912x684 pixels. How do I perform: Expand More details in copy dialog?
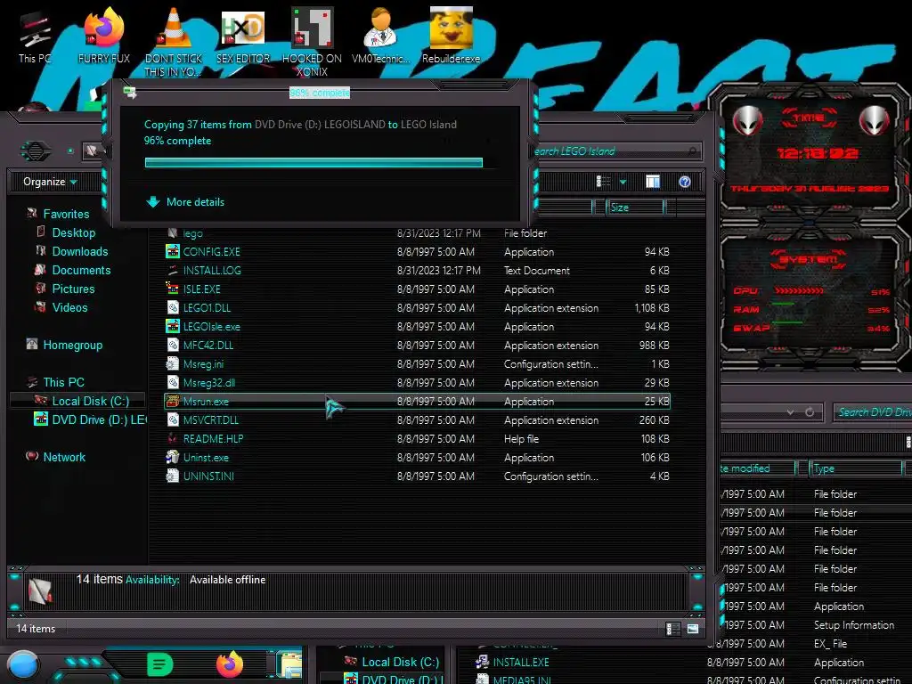(185, 202)
